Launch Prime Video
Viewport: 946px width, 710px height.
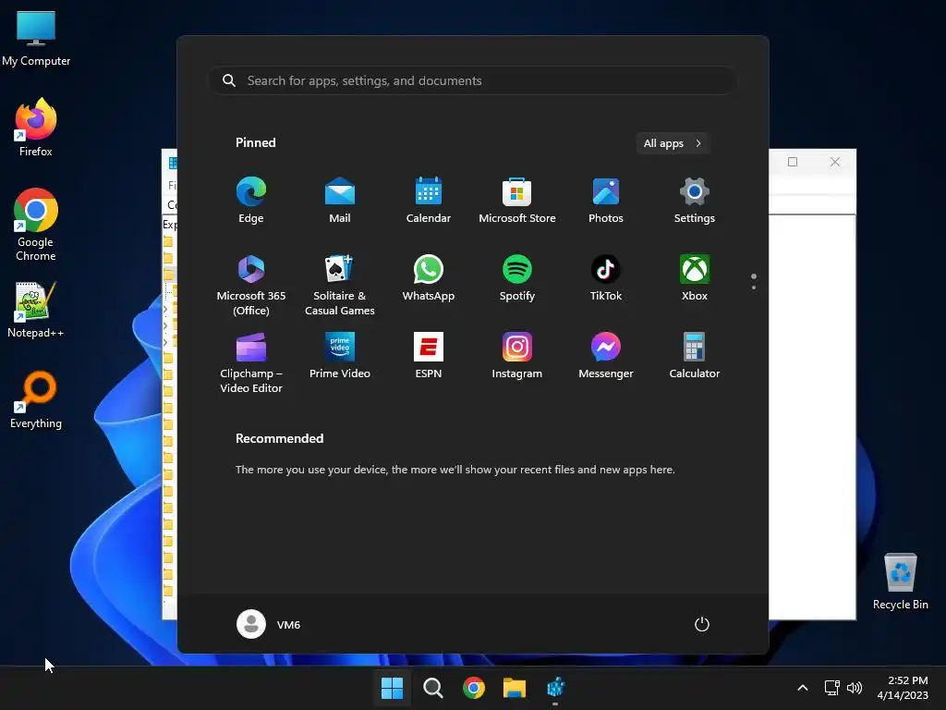[340, 356]
